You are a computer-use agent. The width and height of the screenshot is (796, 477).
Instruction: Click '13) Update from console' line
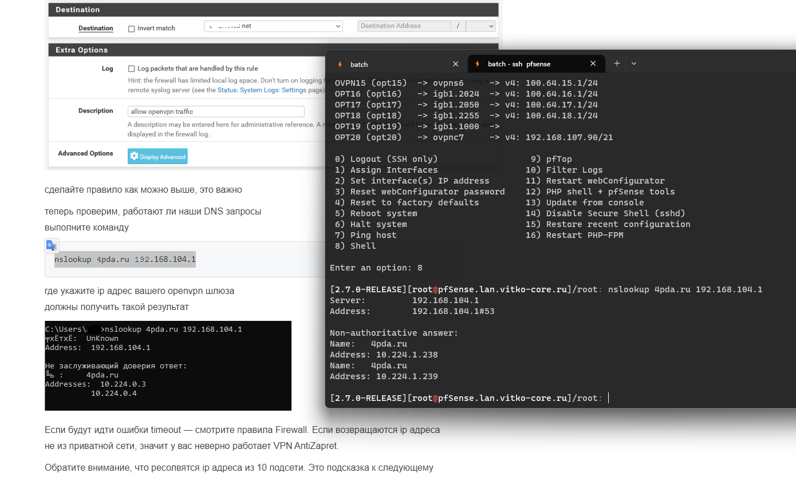585,202
